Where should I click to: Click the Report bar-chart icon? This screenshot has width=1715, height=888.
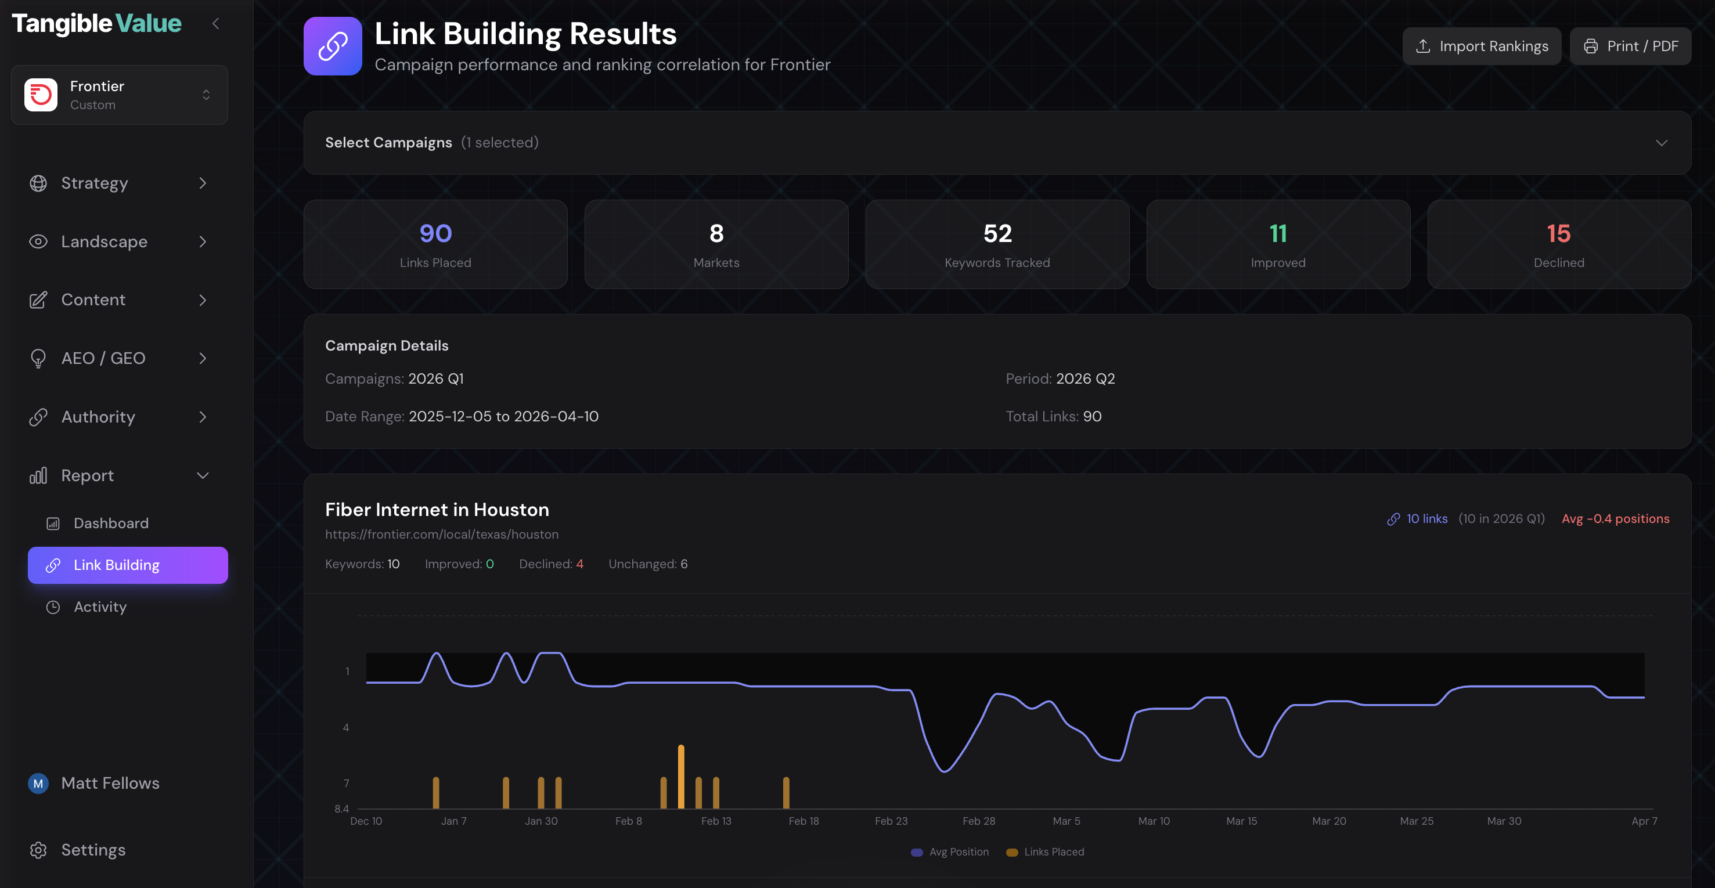tap(39, 475)
